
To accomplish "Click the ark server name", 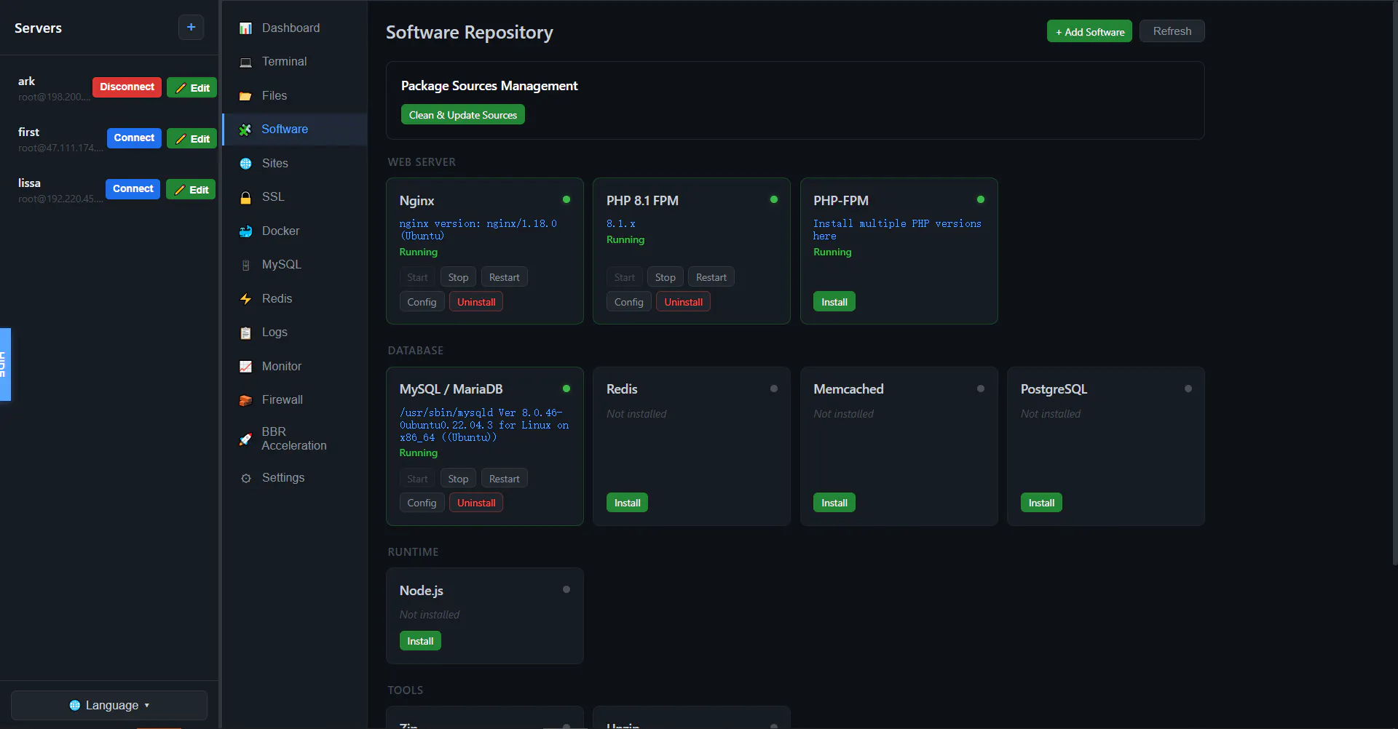I will (x=26, y=81).
